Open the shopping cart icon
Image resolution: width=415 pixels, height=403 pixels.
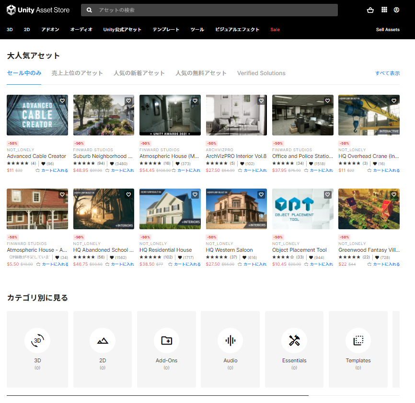pos(370,10)
